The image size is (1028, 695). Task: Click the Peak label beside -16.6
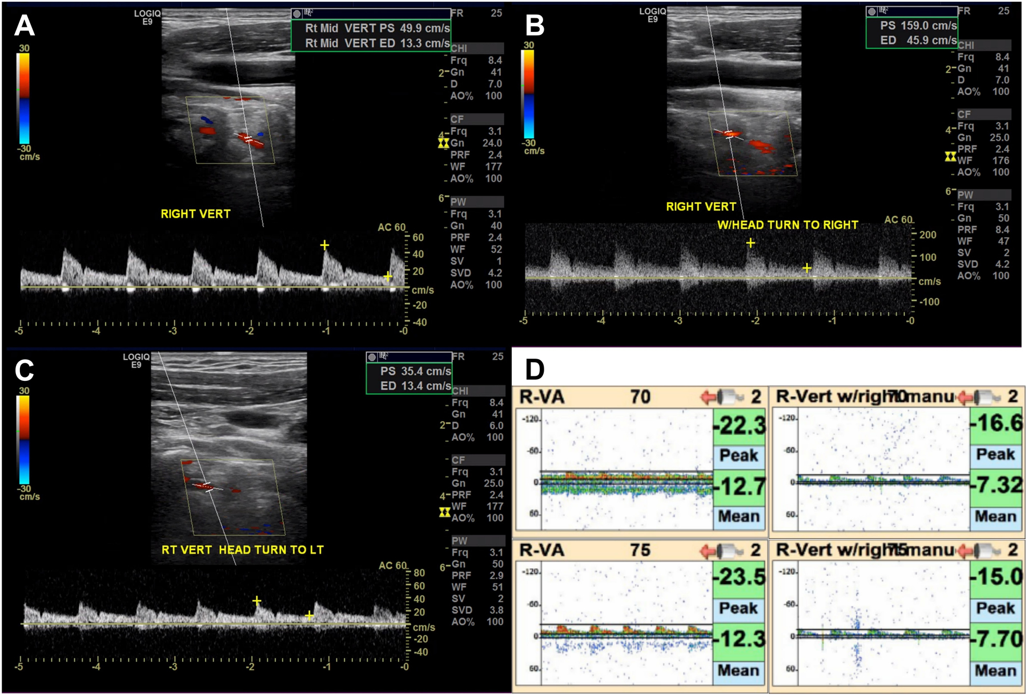tap(995, 455)
